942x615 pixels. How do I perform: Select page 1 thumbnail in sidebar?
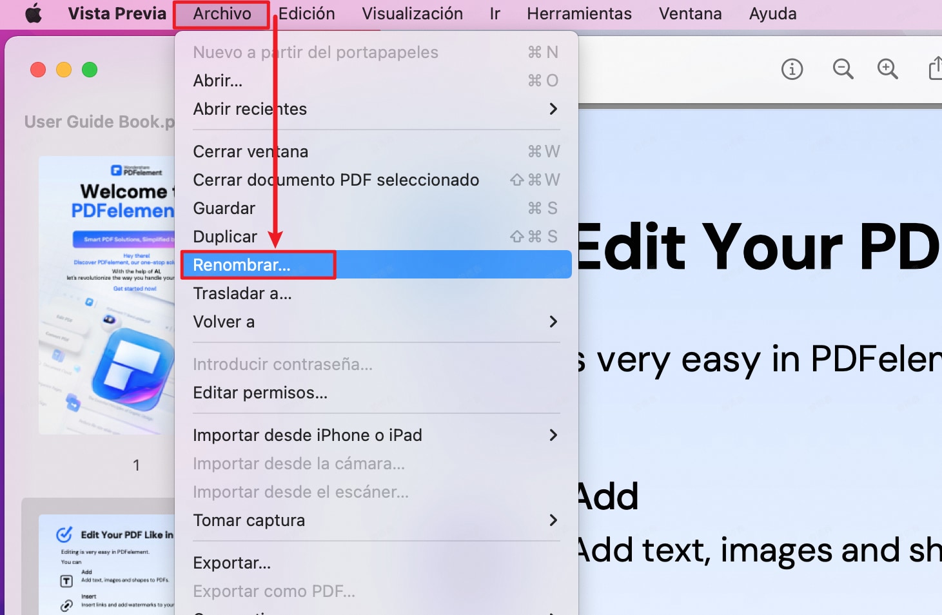click(x=106, y=295)
